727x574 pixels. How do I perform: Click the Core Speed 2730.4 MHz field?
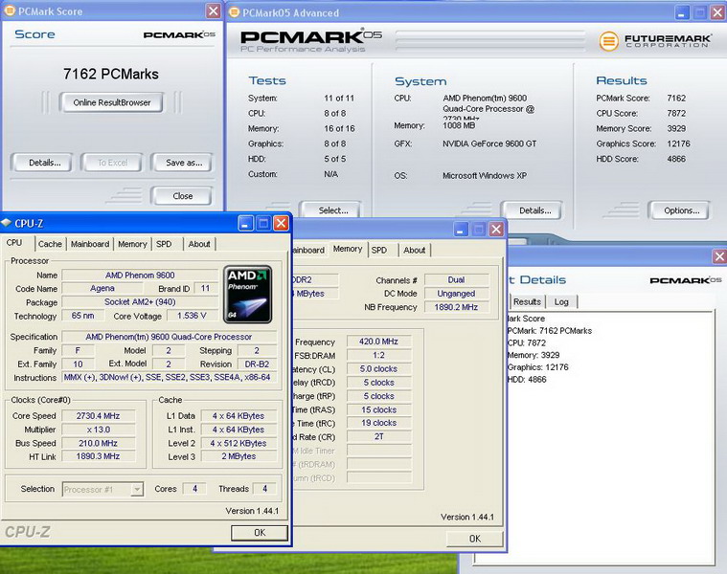coord(99,416)
